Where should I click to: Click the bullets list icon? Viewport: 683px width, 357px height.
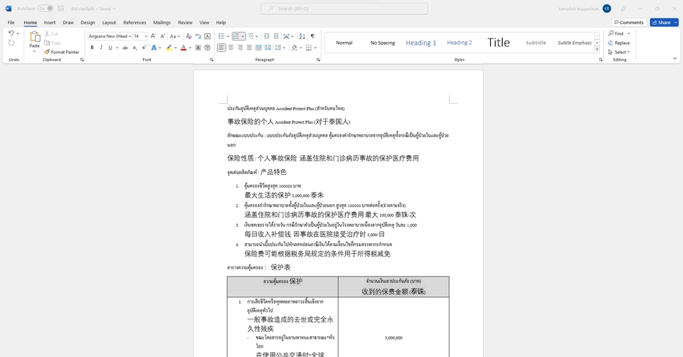[x=221, y=36]
